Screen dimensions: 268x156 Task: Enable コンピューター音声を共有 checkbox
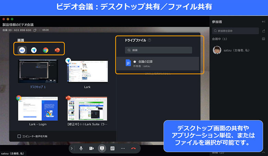tap(19, 136)
